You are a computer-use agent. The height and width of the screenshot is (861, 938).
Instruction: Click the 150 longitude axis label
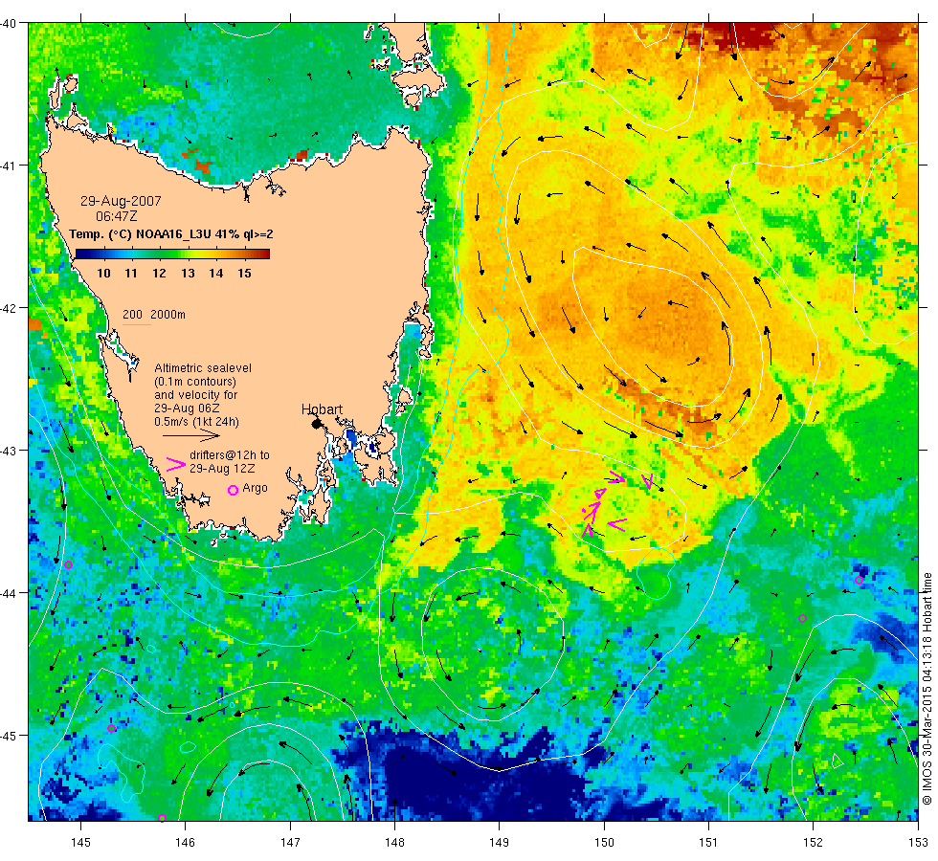coord(604,843)
